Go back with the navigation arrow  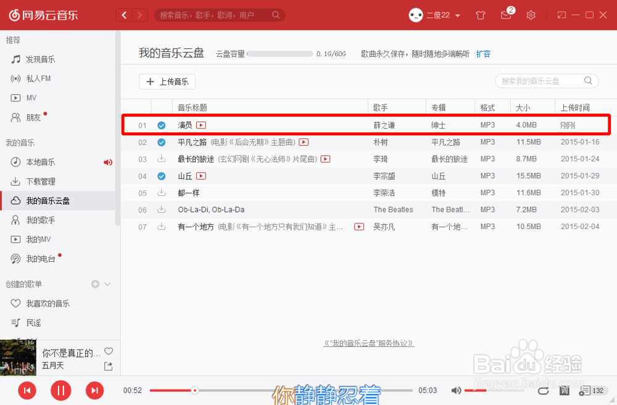tap(125, 15)
